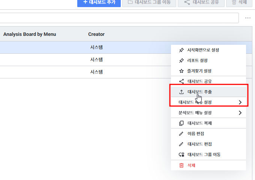Click the pin icon beside 리포트 설정
The width and height of the screenshot is (255, 180).
(x=181, y=60)
